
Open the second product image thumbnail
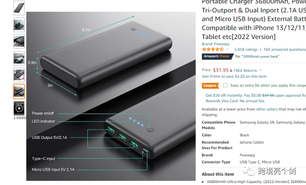coord(19,25)
